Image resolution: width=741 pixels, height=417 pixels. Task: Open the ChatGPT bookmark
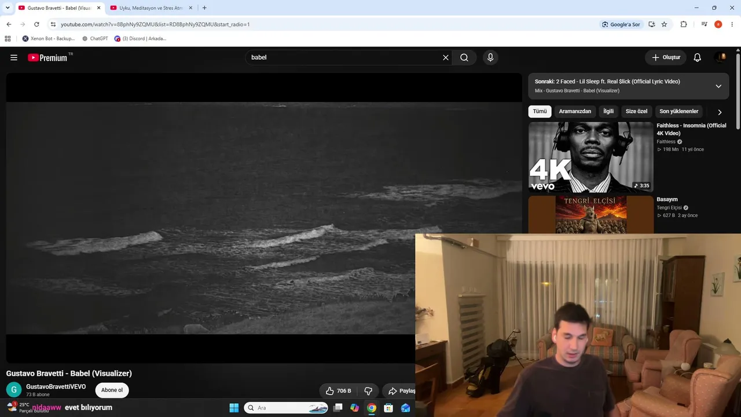coord(95,39)
